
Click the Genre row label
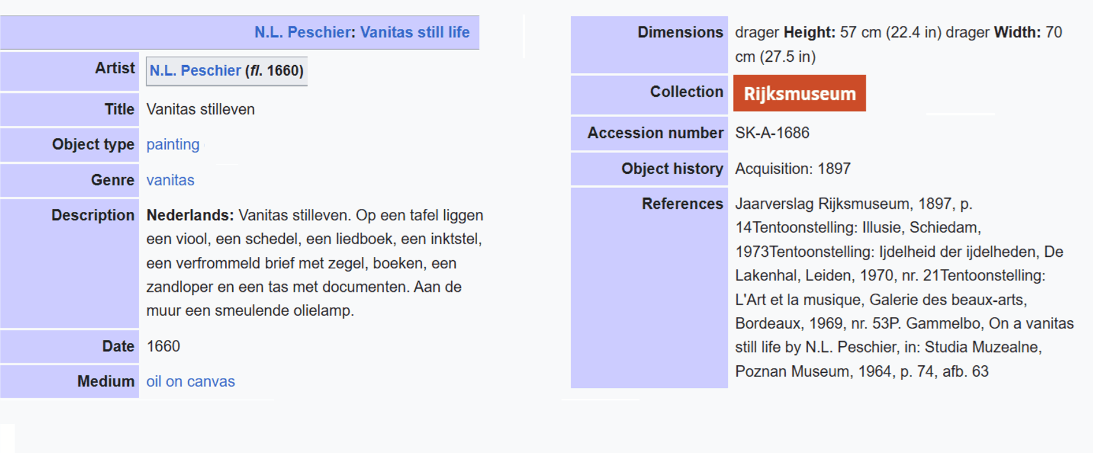113,180
